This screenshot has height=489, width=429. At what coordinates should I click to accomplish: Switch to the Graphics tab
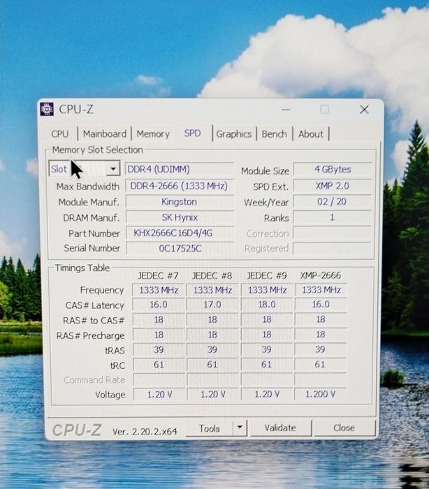pos(234,134)
